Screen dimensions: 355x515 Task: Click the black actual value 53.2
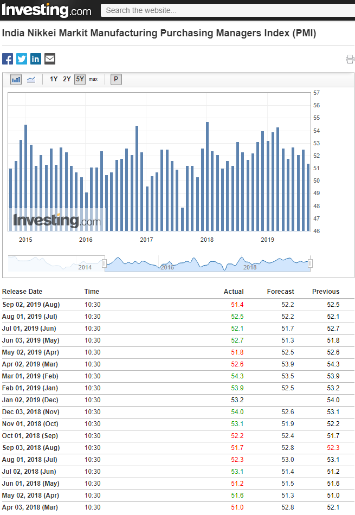[x=237, y=400]
